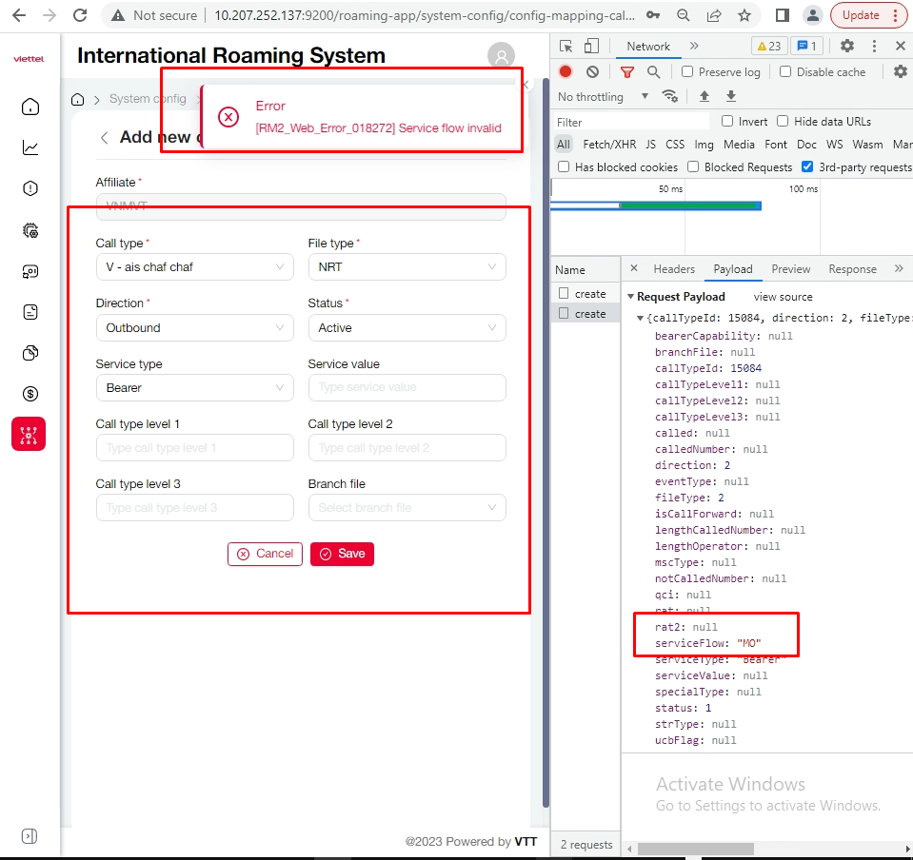Tick the Invert filter checkbox
The image size is (913, 860).
click(727, 121)
